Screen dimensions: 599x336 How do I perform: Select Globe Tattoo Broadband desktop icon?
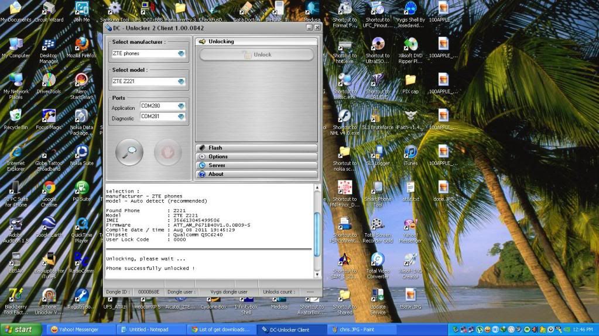tap(49, 158)
